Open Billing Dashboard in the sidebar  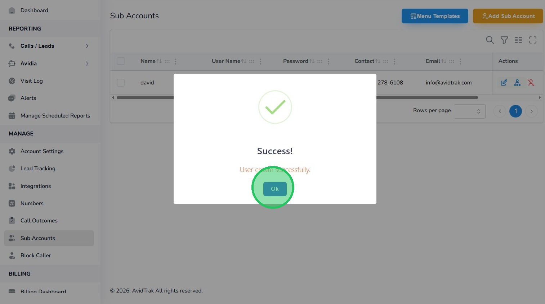[x=49, y=291]
